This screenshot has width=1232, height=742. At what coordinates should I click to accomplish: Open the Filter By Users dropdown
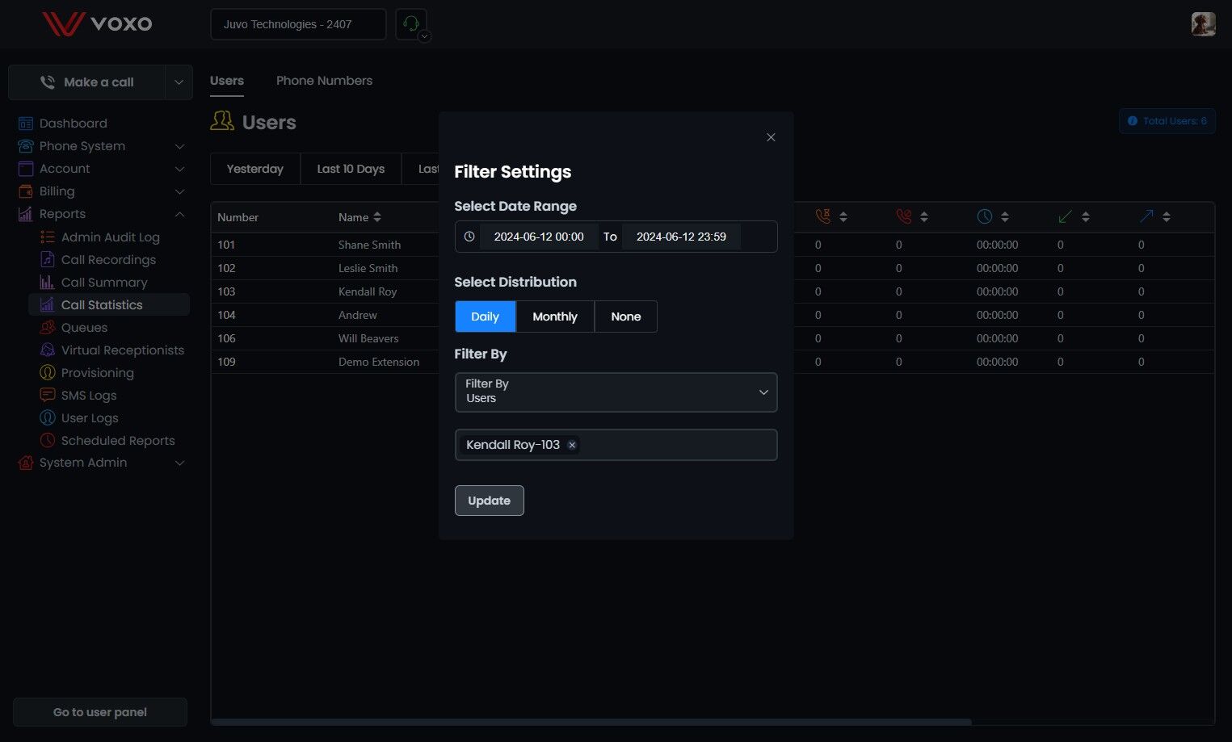[616, 392]
